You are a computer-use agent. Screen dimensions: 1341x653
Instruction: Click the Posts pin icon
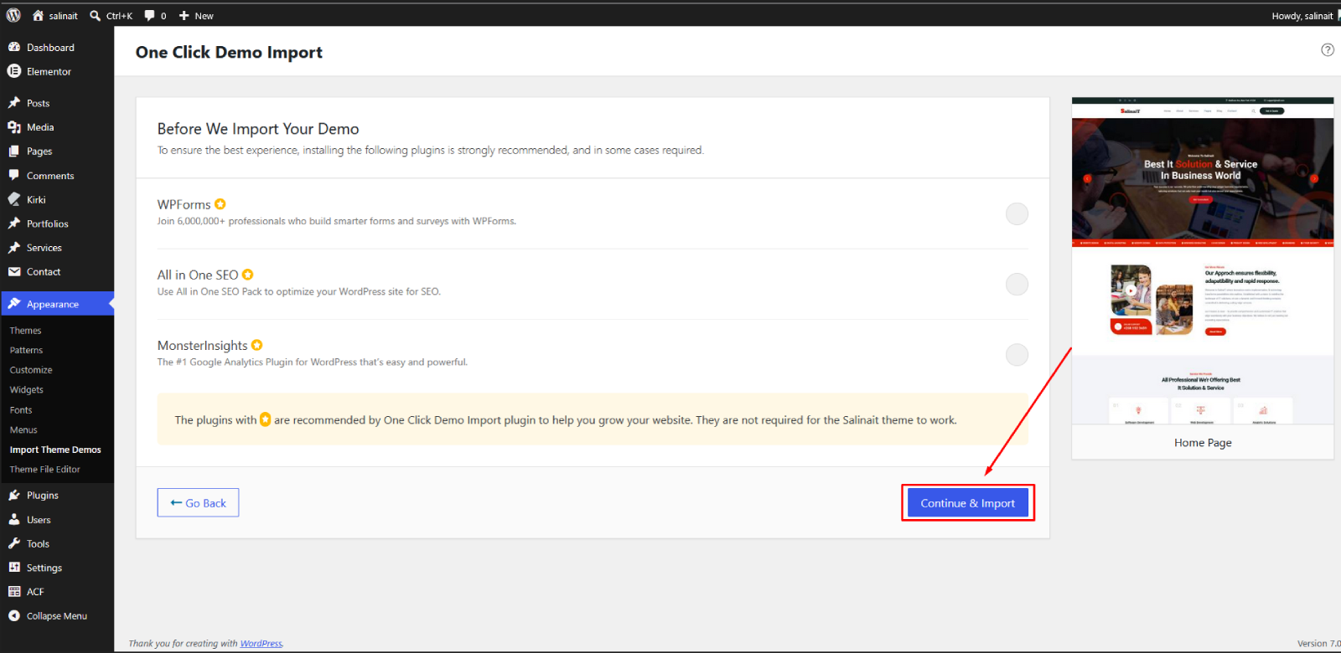tap(14, 103)
